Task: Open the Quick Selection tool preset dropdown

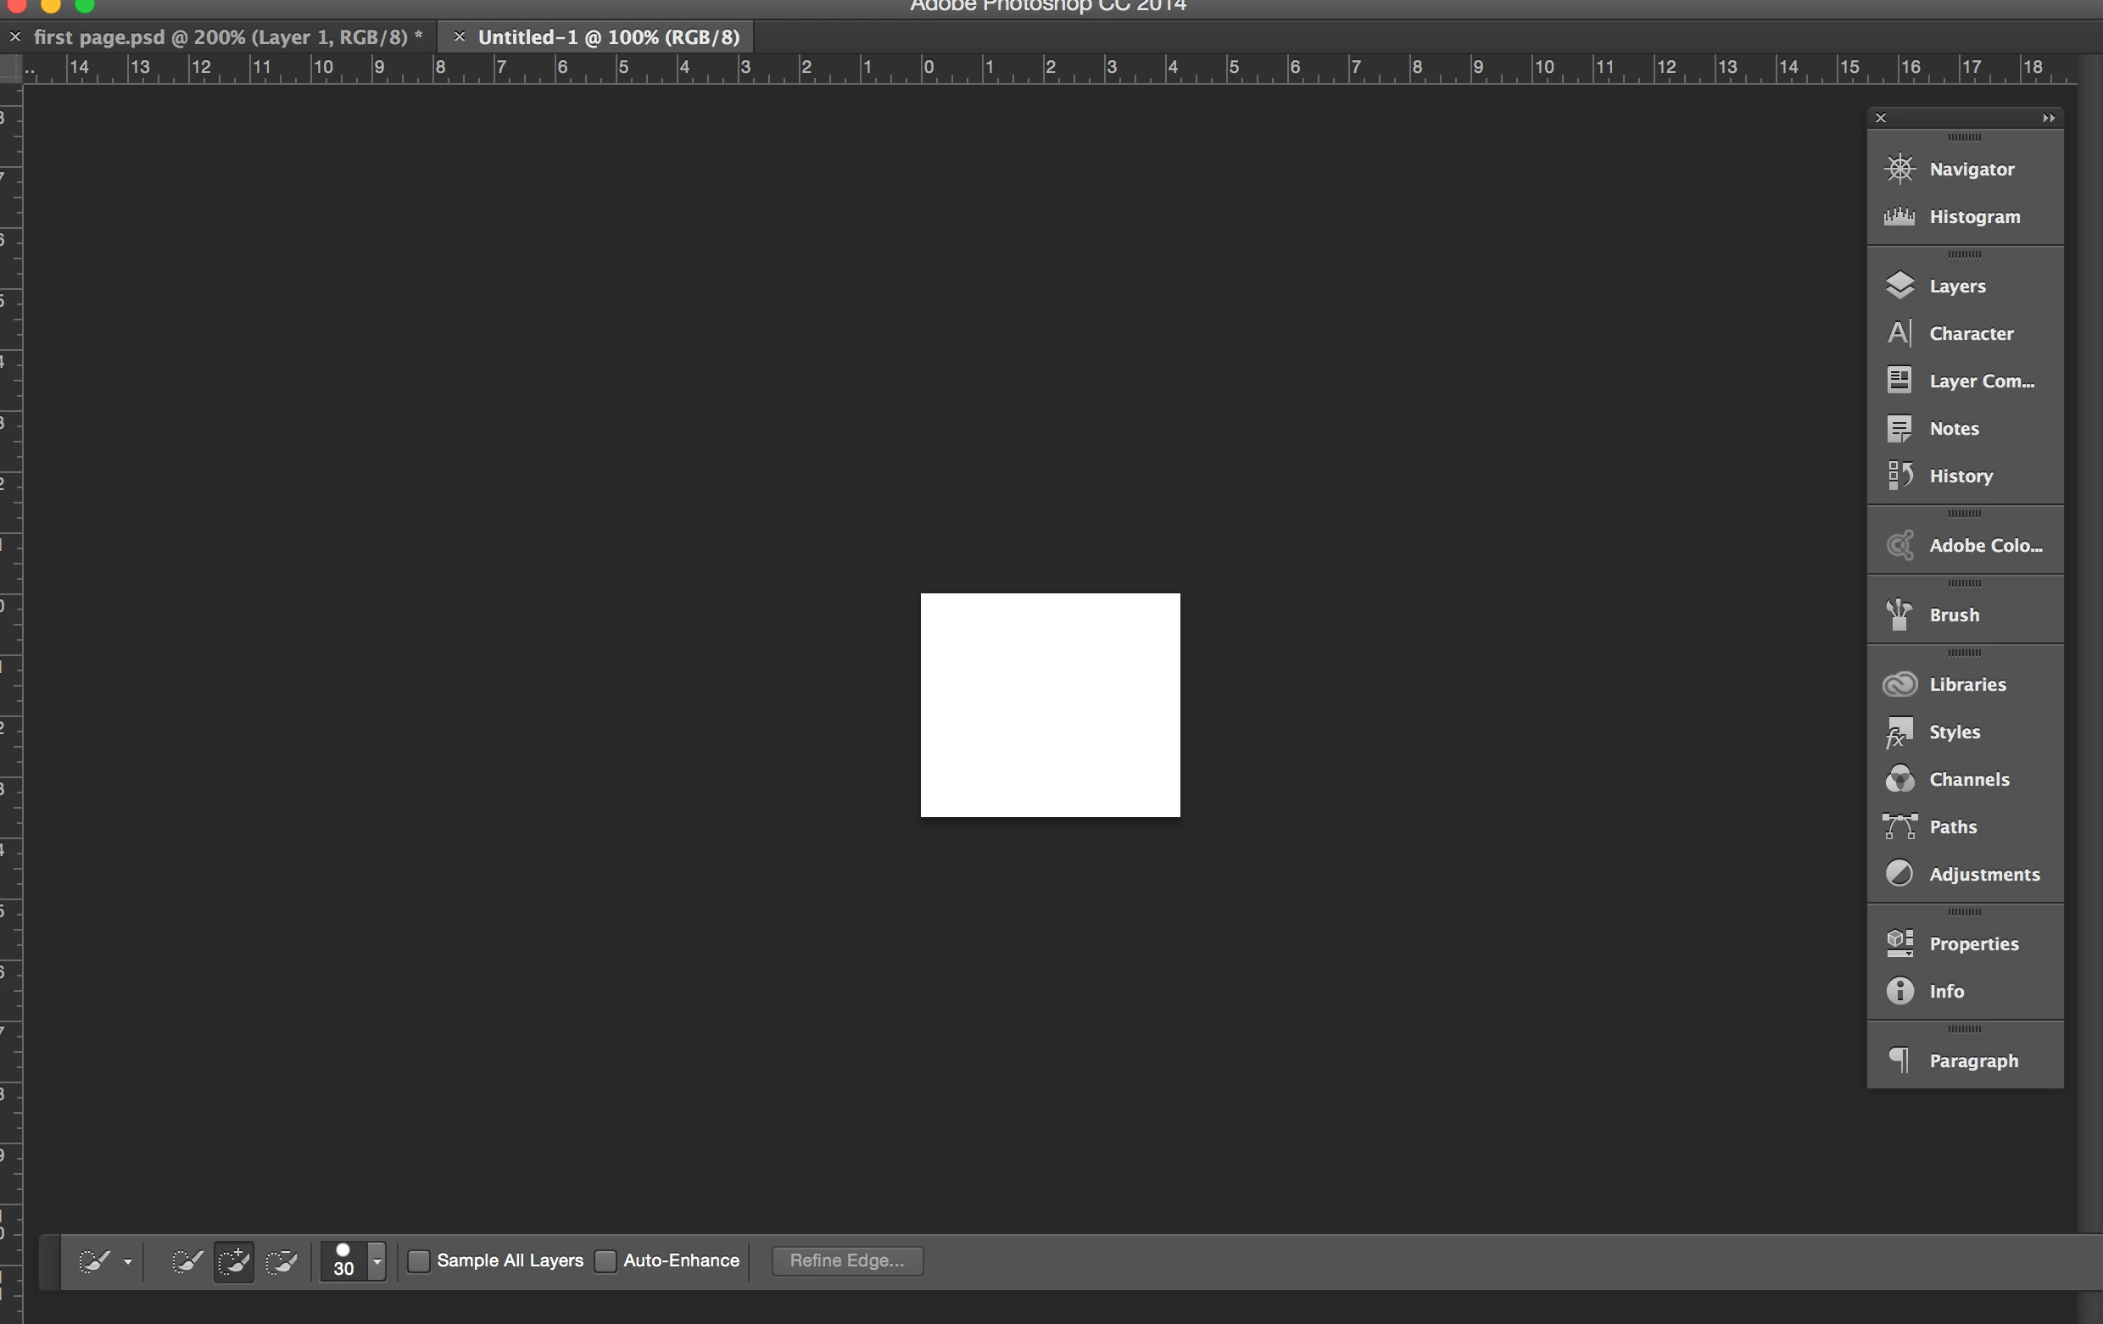Action: point(127,1262)
